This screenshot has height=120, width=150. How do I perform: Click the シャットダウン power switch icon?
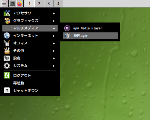pyautogui.click(x=7, y=90)
